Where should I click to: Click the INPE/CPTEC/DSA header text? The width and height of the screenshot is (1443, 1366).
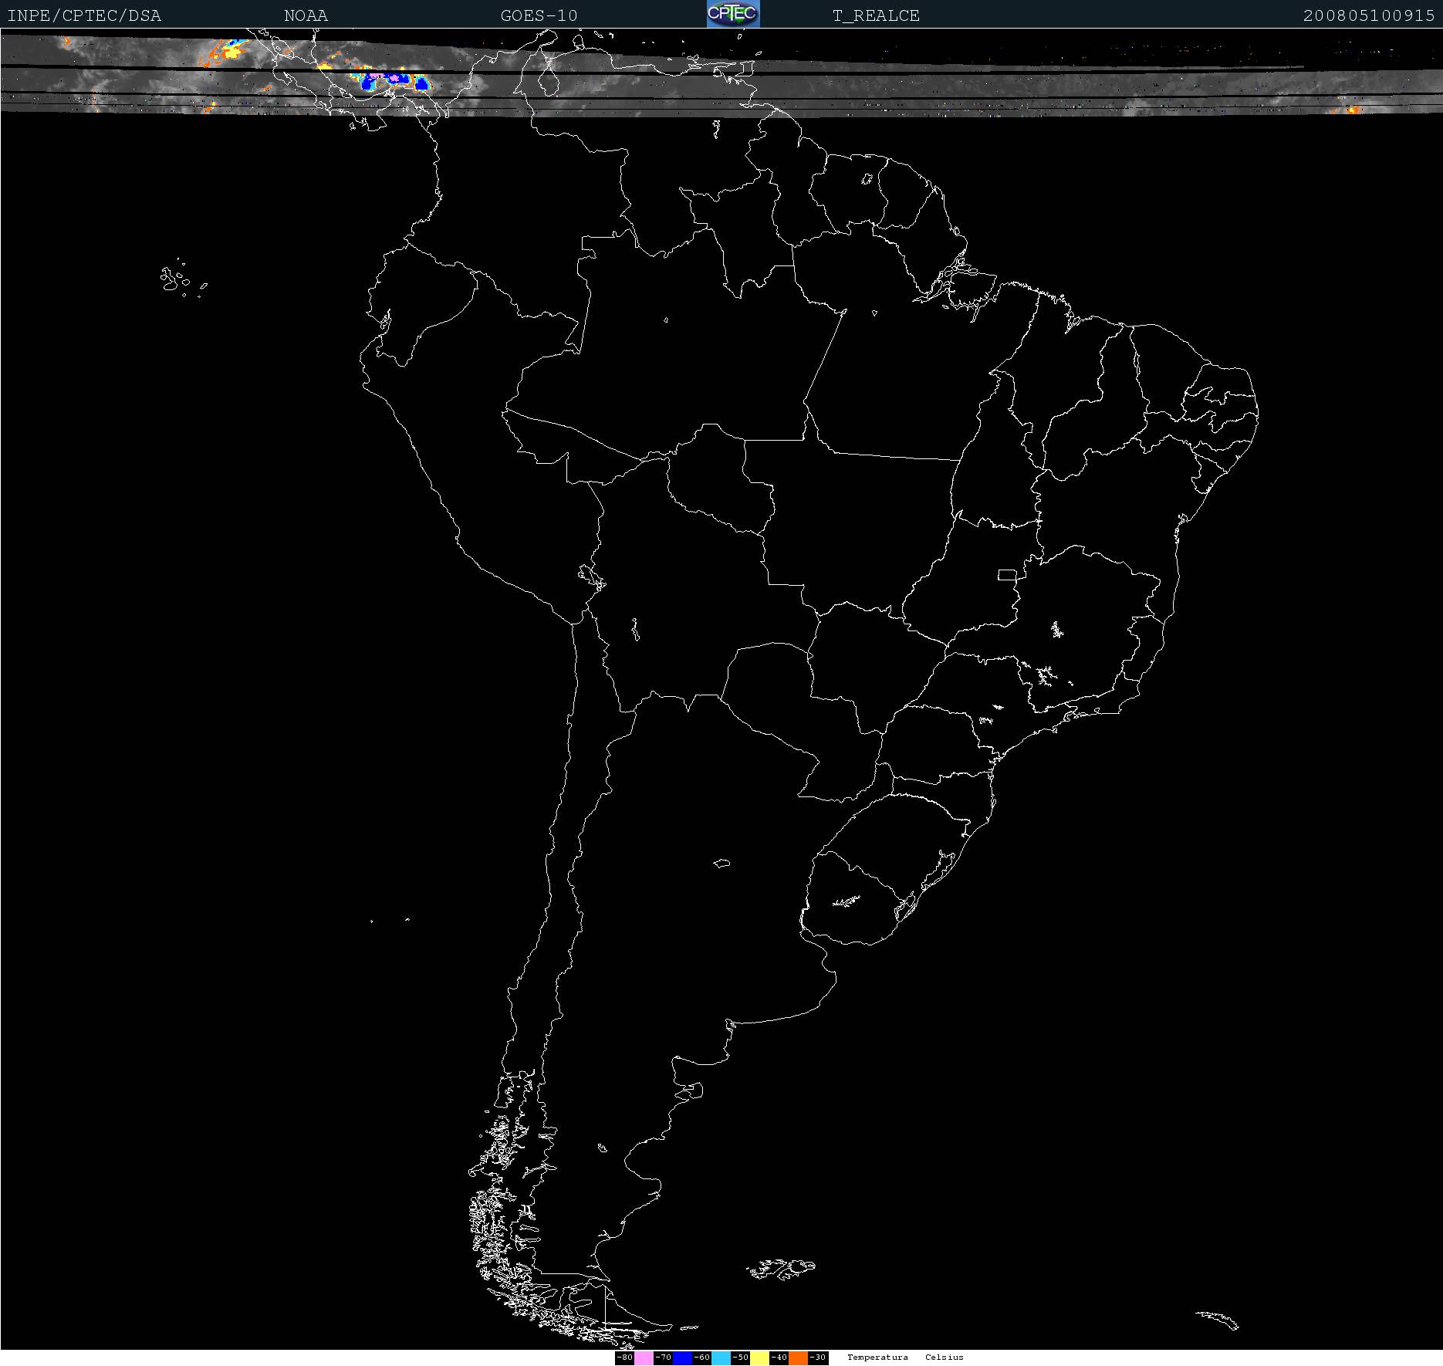pos(84,15)
